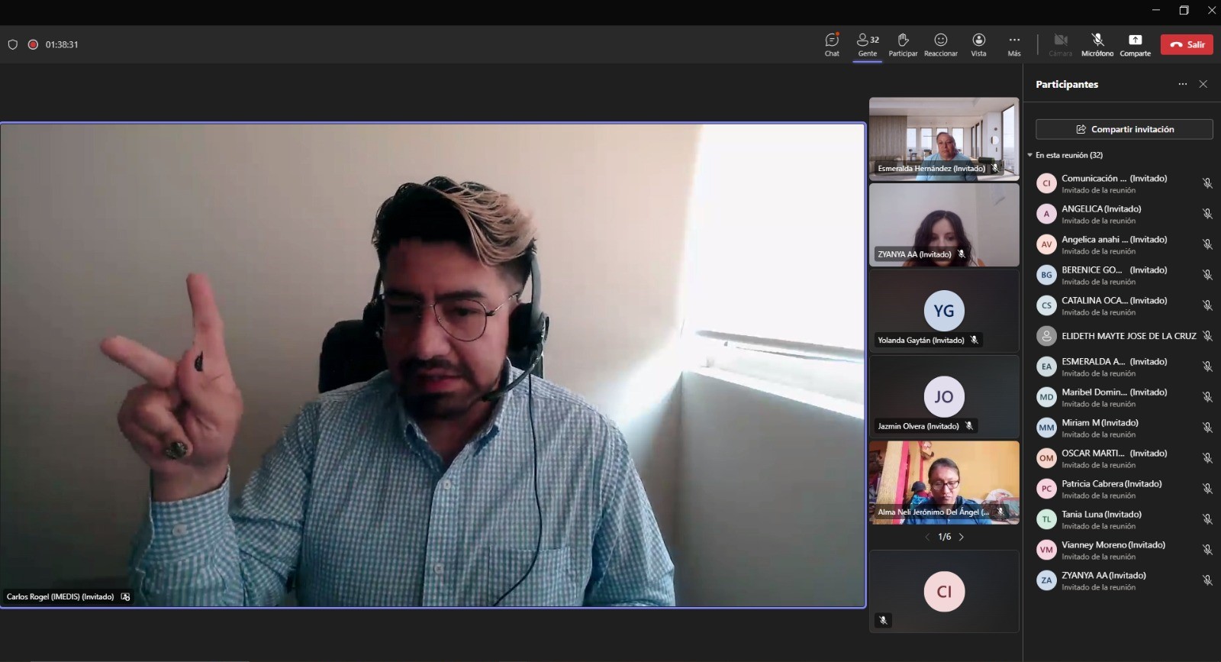Open the Vista layout options

point(978,44)
